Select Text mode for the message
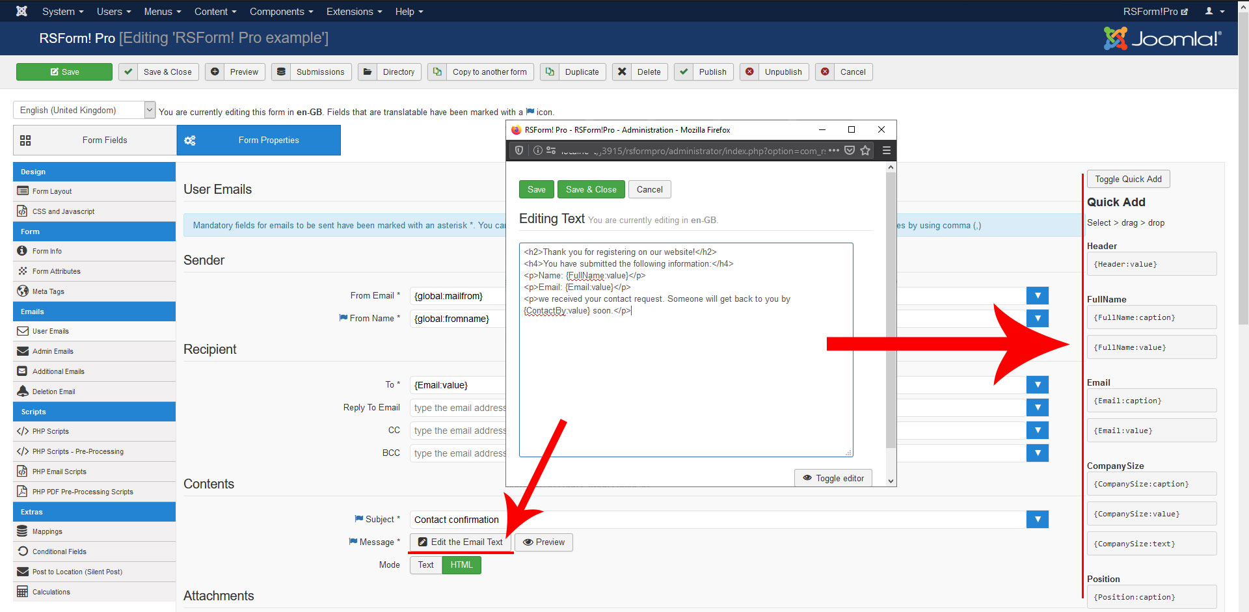Image resolution: width=1249 pixels, height=612 pixels. [x=426, y=565]
